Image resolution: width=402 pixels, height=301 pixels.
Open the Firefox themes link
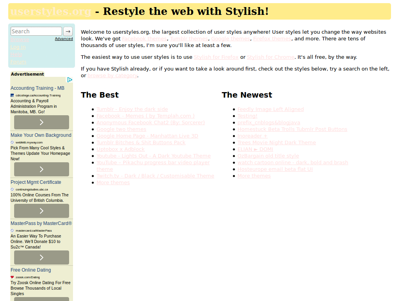[x=272, y=39]
